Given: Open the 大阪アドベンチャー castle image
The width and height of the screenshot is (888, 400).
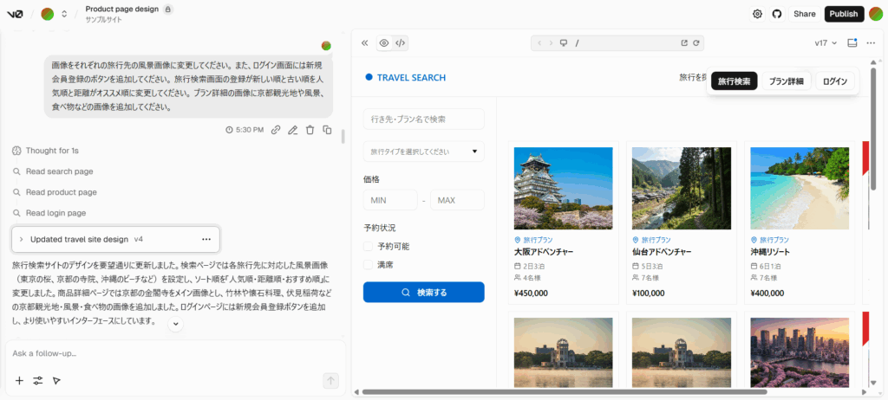Looking at the screenshot, I should coord(564,189).
